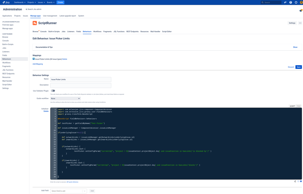Screen dimensions: 303x194
Task: Go to the Applications admin tab
Action: pos(7,16)
